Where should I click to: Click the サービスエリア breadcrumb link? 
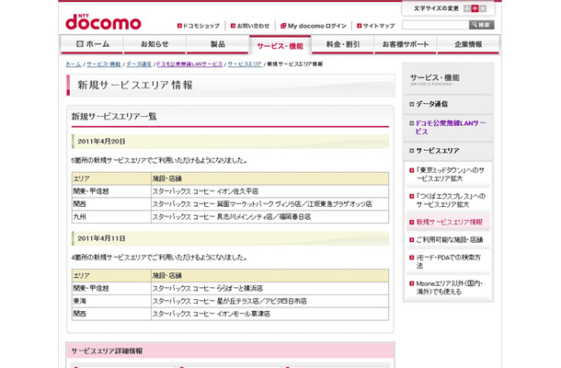click(x=245, y=64)
